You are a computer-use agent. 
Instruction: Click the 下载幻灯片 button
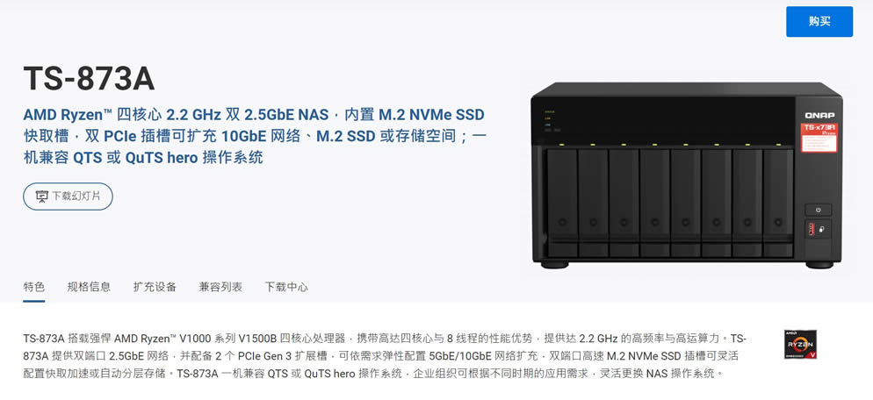pyautogui.click(x=68, y=196)
